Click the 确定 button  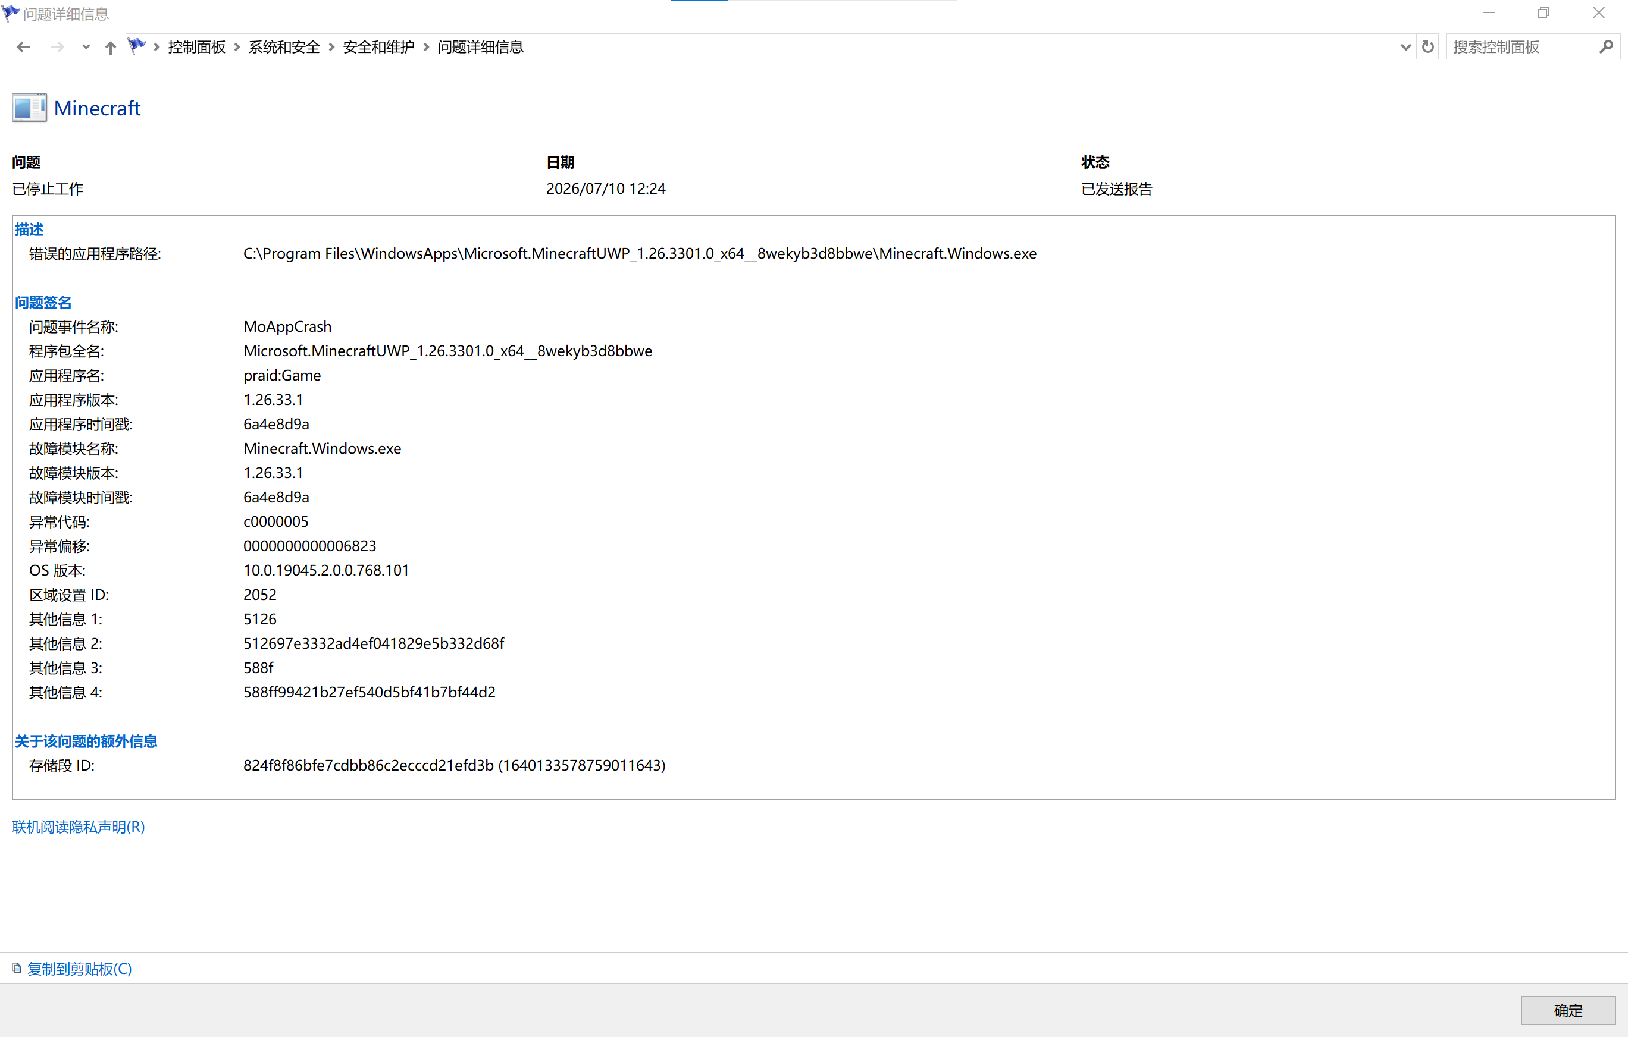coord(1568,1010)
